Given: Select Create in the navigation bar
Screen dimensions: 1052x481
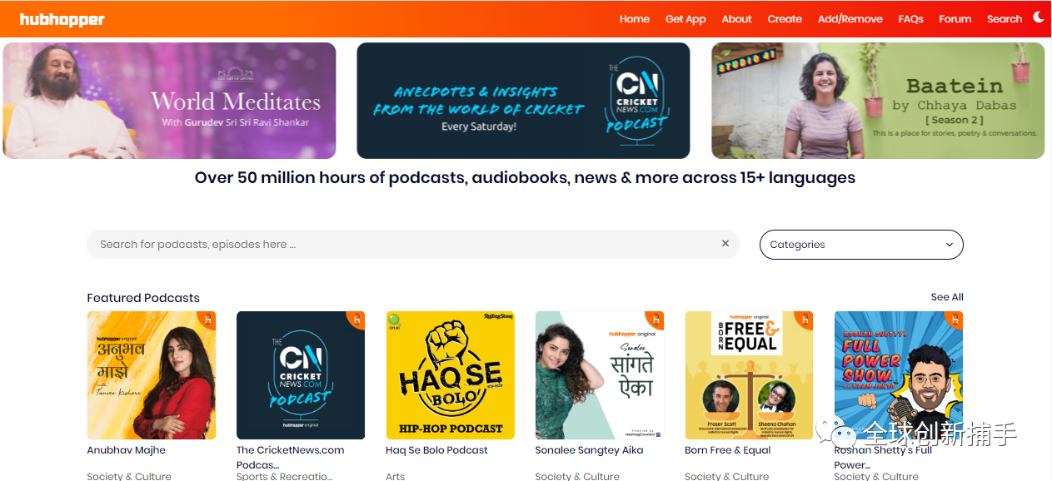Looking at the screenshot, I should click(x=785, y=19).
